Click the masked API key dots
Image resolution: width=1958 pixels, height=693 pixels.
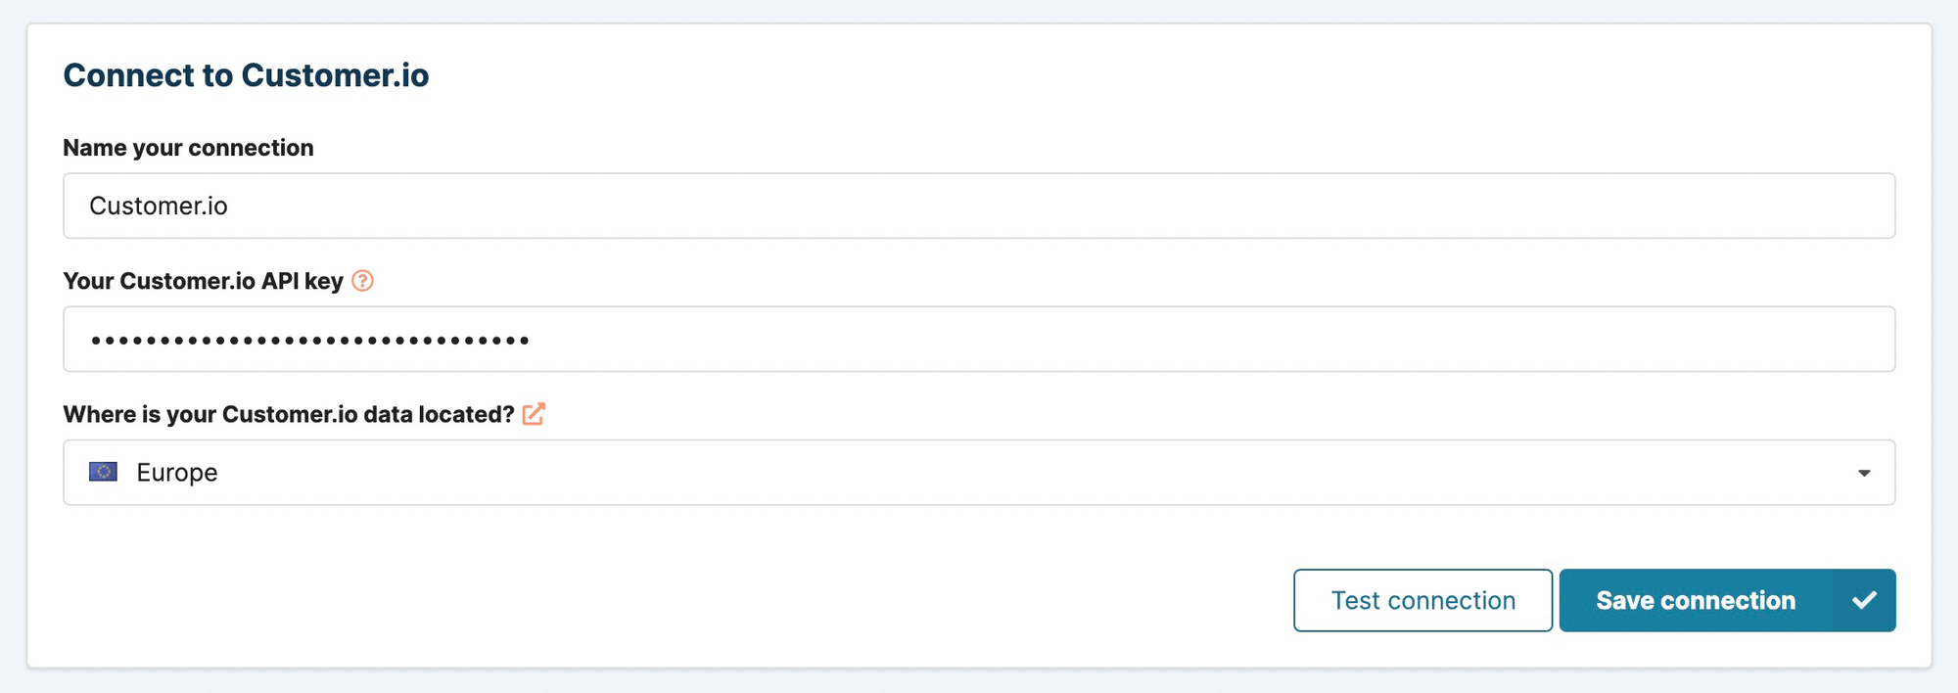click(x=309, y=341)
